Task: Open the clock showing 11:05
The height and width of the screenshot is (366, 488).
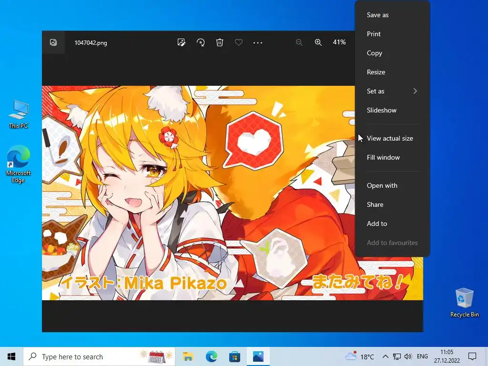Action: tap(447, 356)
